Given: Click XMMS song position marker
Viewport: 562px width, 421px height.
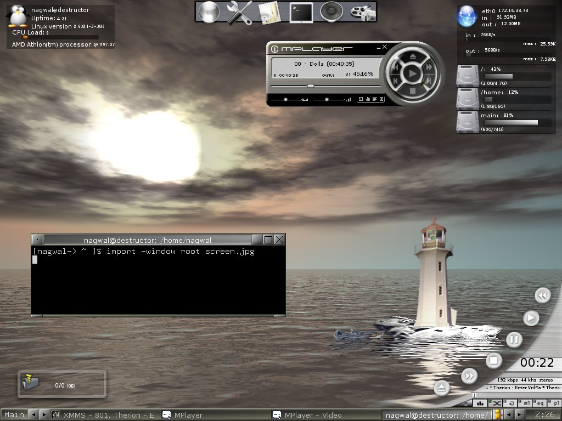Looking at the screenshot, I should [474, 395].
